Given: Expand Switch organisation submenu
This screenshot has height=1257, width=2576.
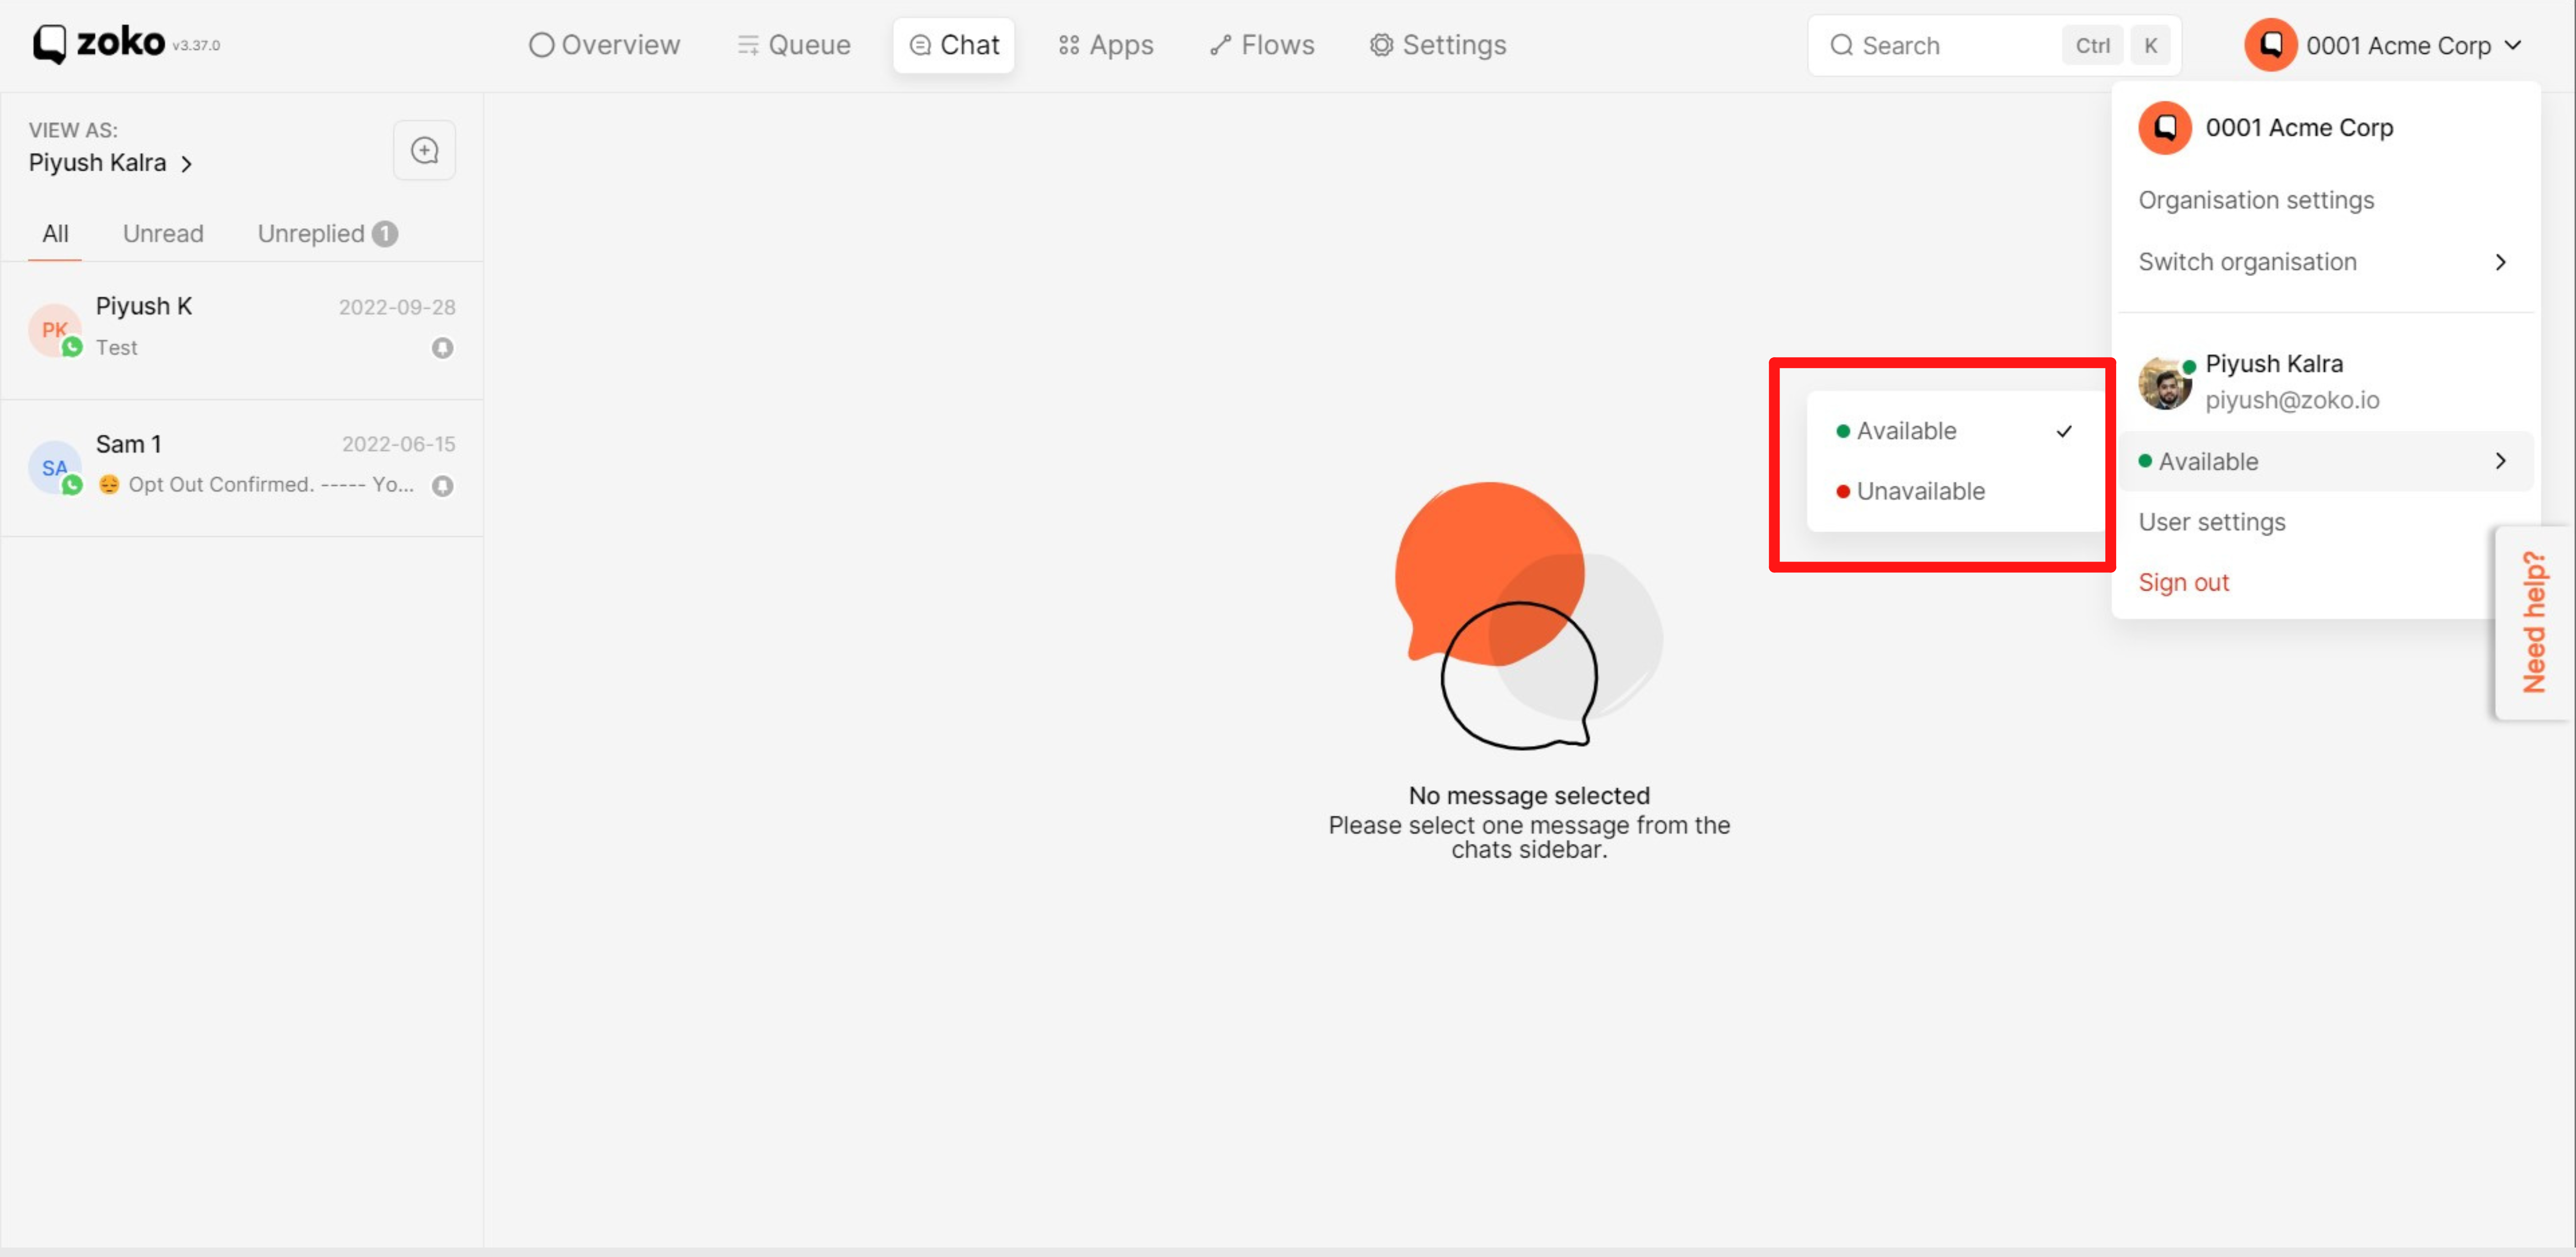Looking at the screenshot, I should [2325, 262].
